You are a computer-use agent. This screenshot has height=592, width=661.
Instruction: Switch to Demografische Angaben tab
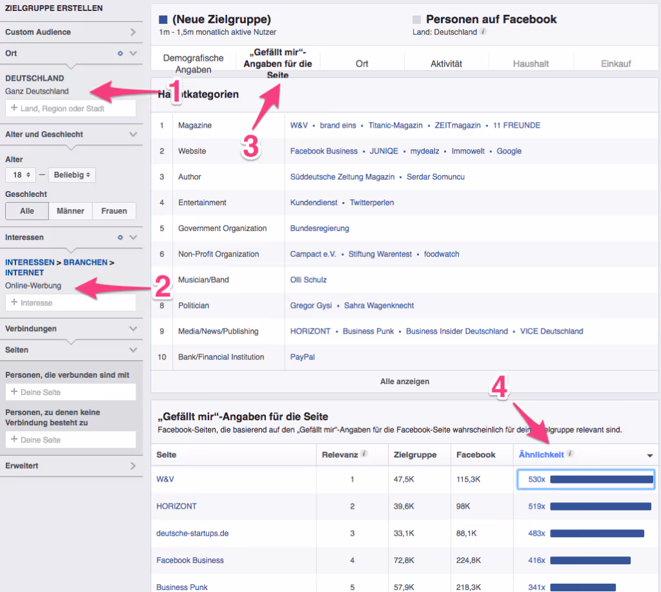pos(193,64)
